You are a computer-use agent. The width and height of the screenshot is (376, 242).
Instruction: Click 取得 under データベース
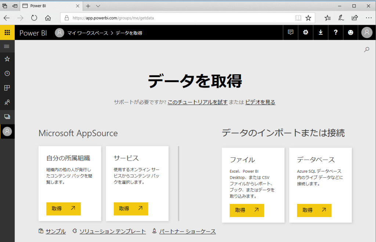click(314, 210)
